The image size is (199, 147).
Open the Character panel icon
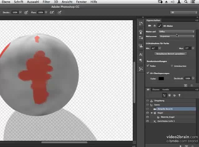click(141, 55)
